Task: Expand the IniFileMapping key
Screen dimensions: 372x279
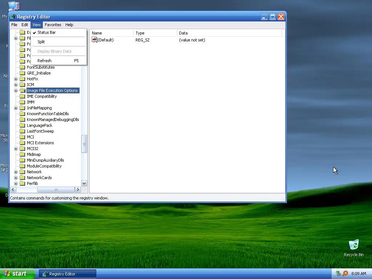Action: (16, 108)
